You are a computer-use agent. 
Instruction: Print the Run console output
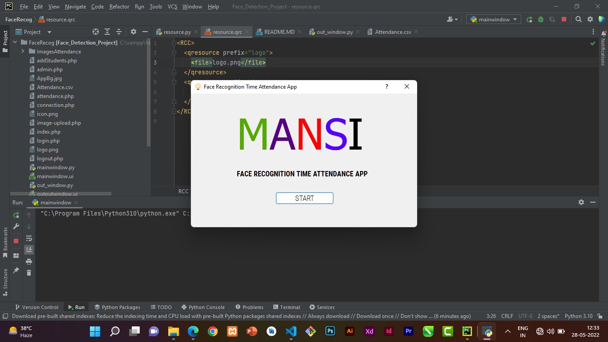click(x=29, y=261)
